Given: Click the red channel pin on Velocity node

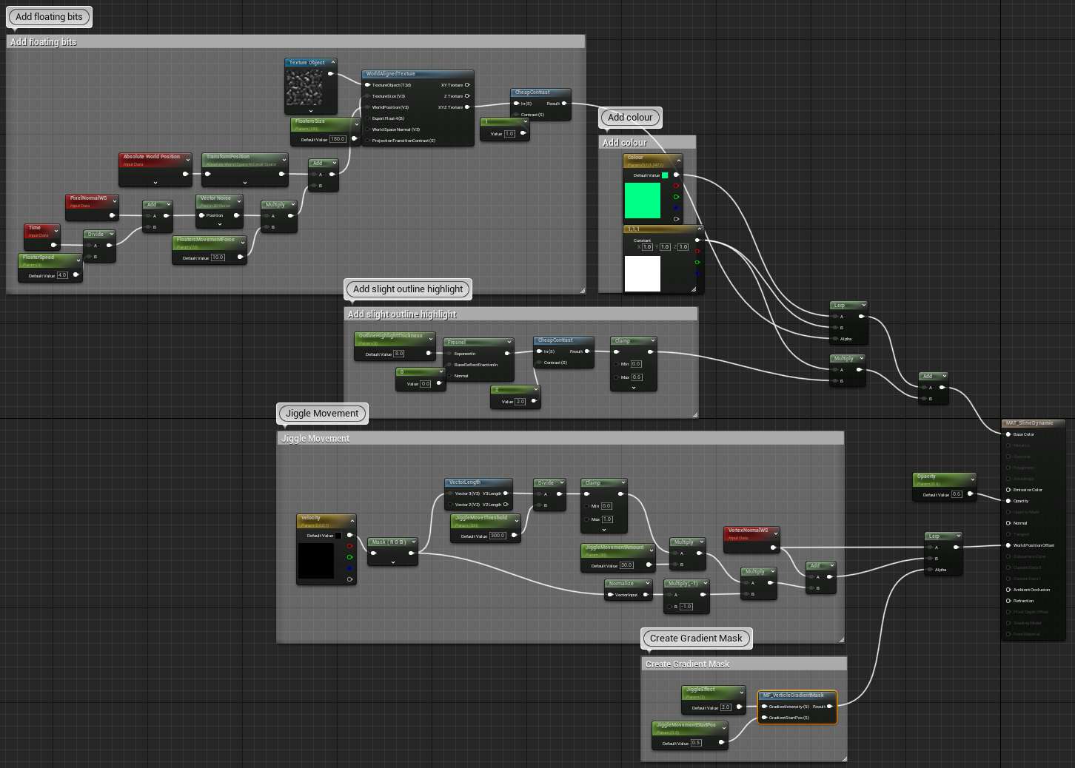Looking at the screenshot, I should [349, 546].
